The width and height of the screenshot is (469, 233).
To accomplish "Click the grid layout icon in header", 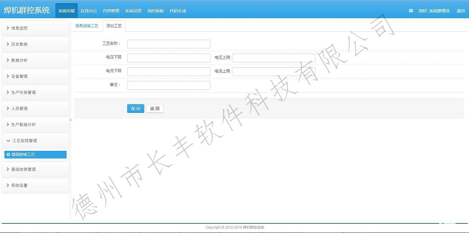I will (x=411, y=10).
